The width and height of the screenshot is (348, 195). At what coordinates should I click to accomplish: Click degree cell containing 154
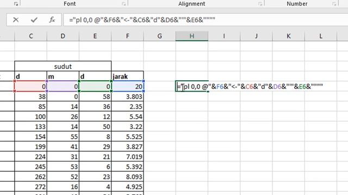31,136
